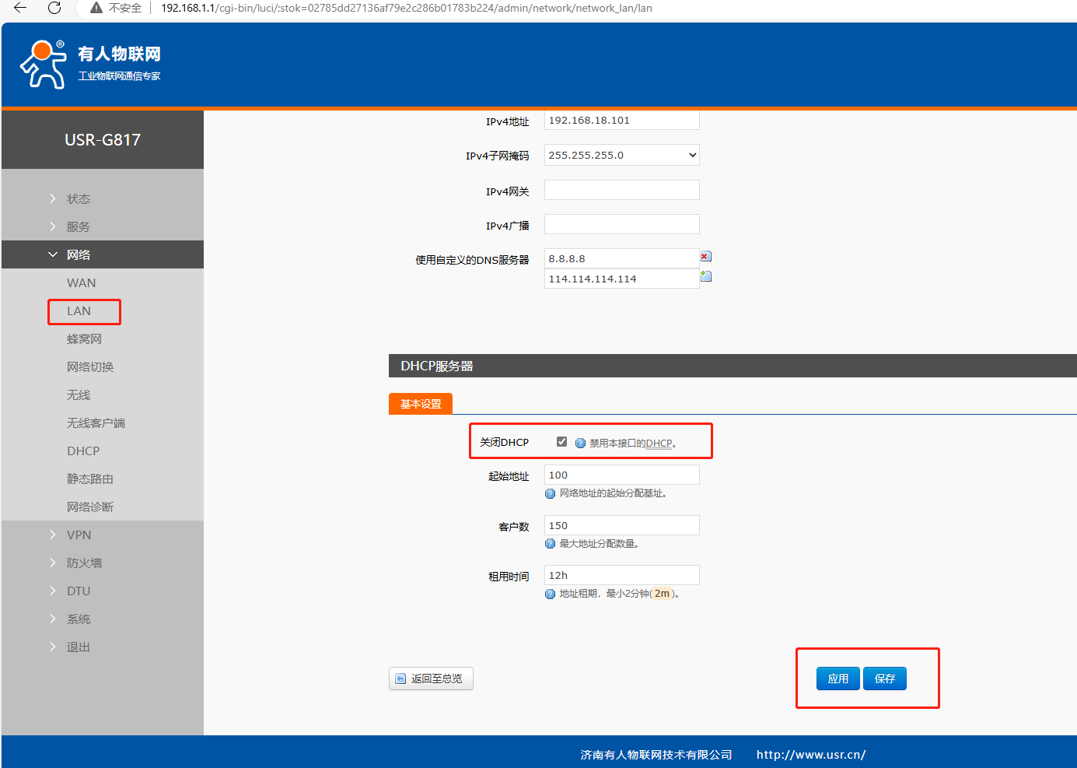Open the www.usr.cn footer link
This screenshot has height=768, width=1077.
(810, 754)
